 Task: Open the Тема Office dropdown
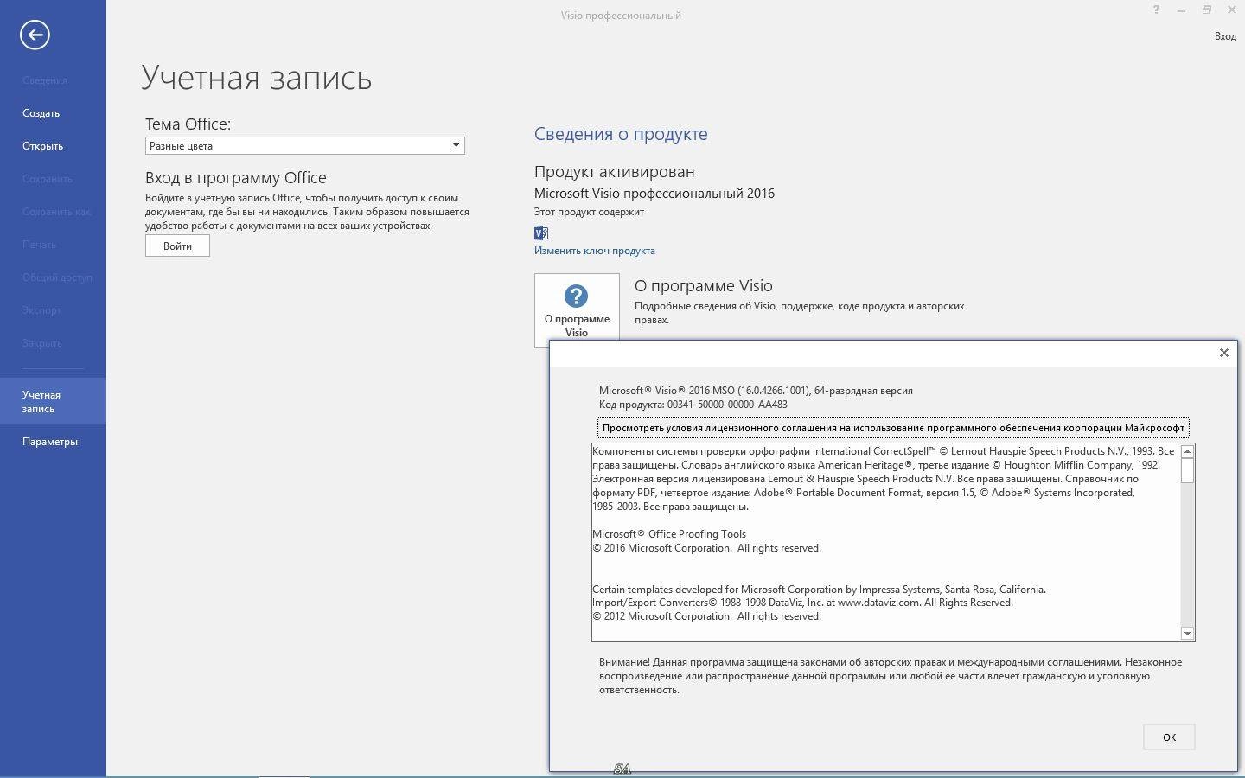[456, 145]
